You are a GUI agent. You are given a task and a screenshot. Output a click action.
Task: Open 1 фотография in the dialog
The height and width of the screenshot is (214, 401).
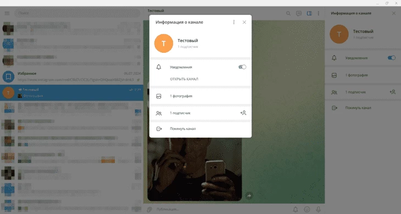click(200, 96)
